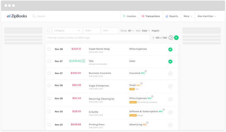Click the green add transaction plus button

[176, 38]
